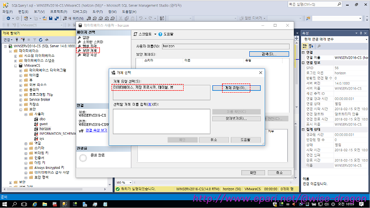The width and height of the screenshot is (370, 208).
Task: Click the Categorized view icon in Properties panel
Action: click(305, 46)
